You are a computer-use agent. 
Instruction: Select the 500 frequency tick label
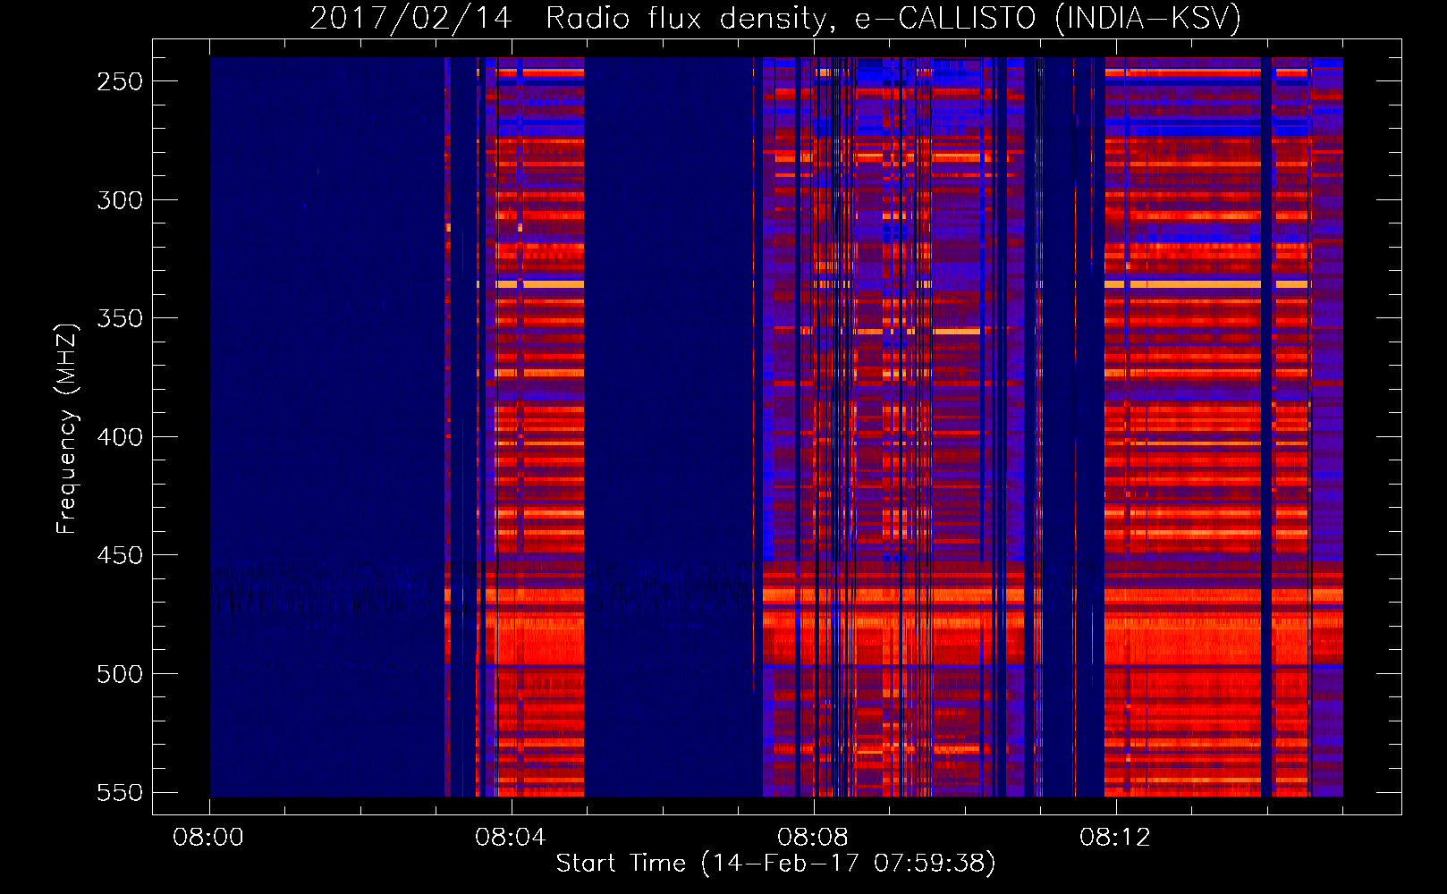click(x=120, y=674)
